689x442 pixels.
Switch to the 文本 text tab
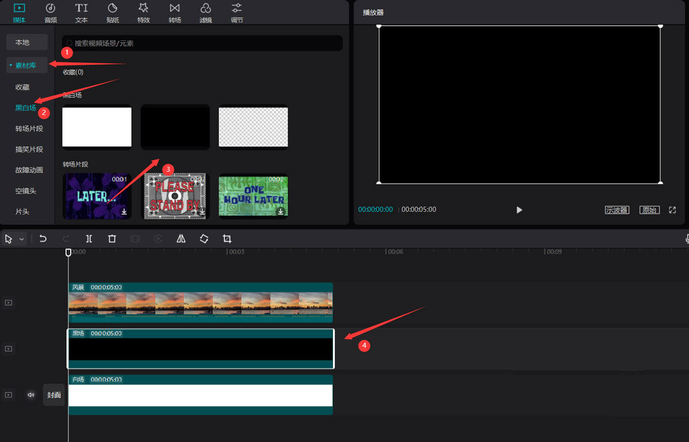coord(82,12)
